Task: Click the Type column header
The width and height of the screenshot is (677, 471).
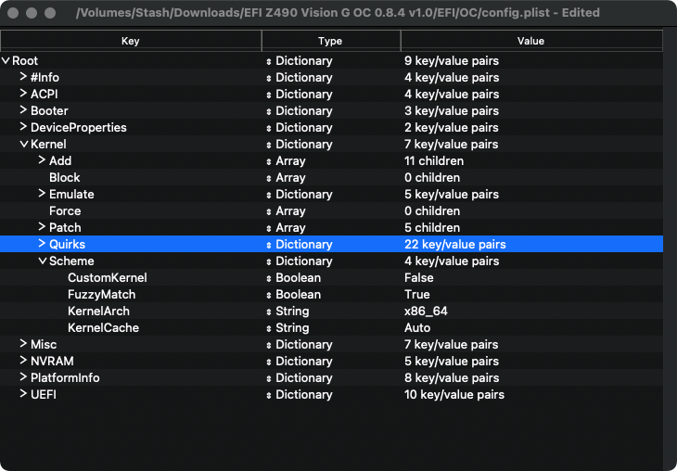Action: (x=331, y=41)
